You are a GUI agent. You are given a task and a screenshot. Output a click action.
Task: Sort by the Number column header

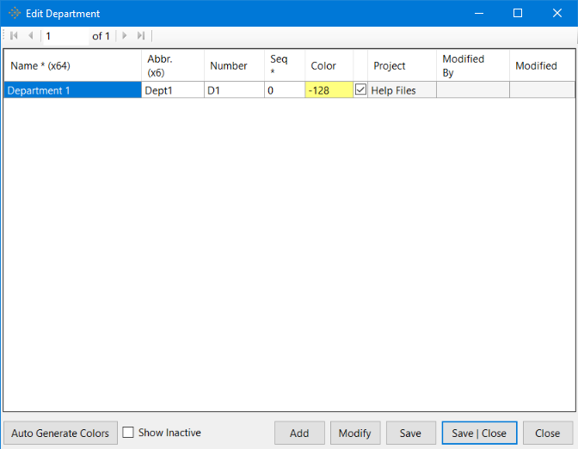[x=235, y=65]
